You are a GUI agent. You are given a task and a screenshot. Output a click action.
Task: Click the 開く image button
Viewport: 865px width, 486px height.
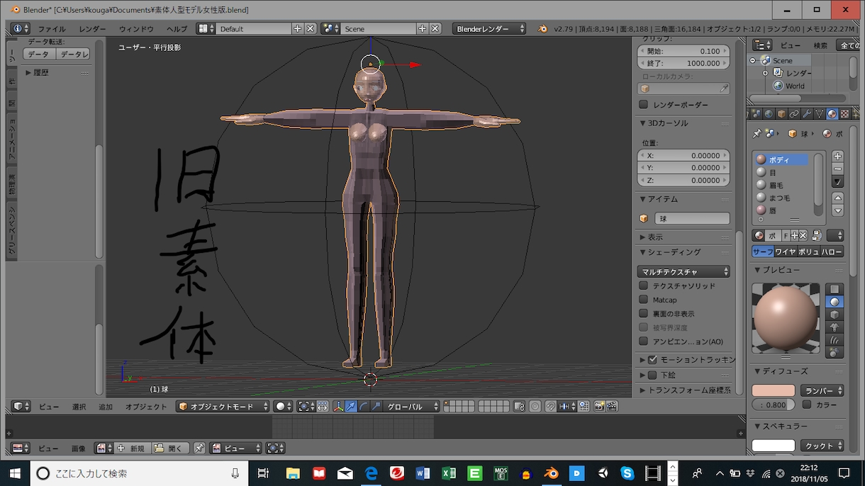click(169, 448)
